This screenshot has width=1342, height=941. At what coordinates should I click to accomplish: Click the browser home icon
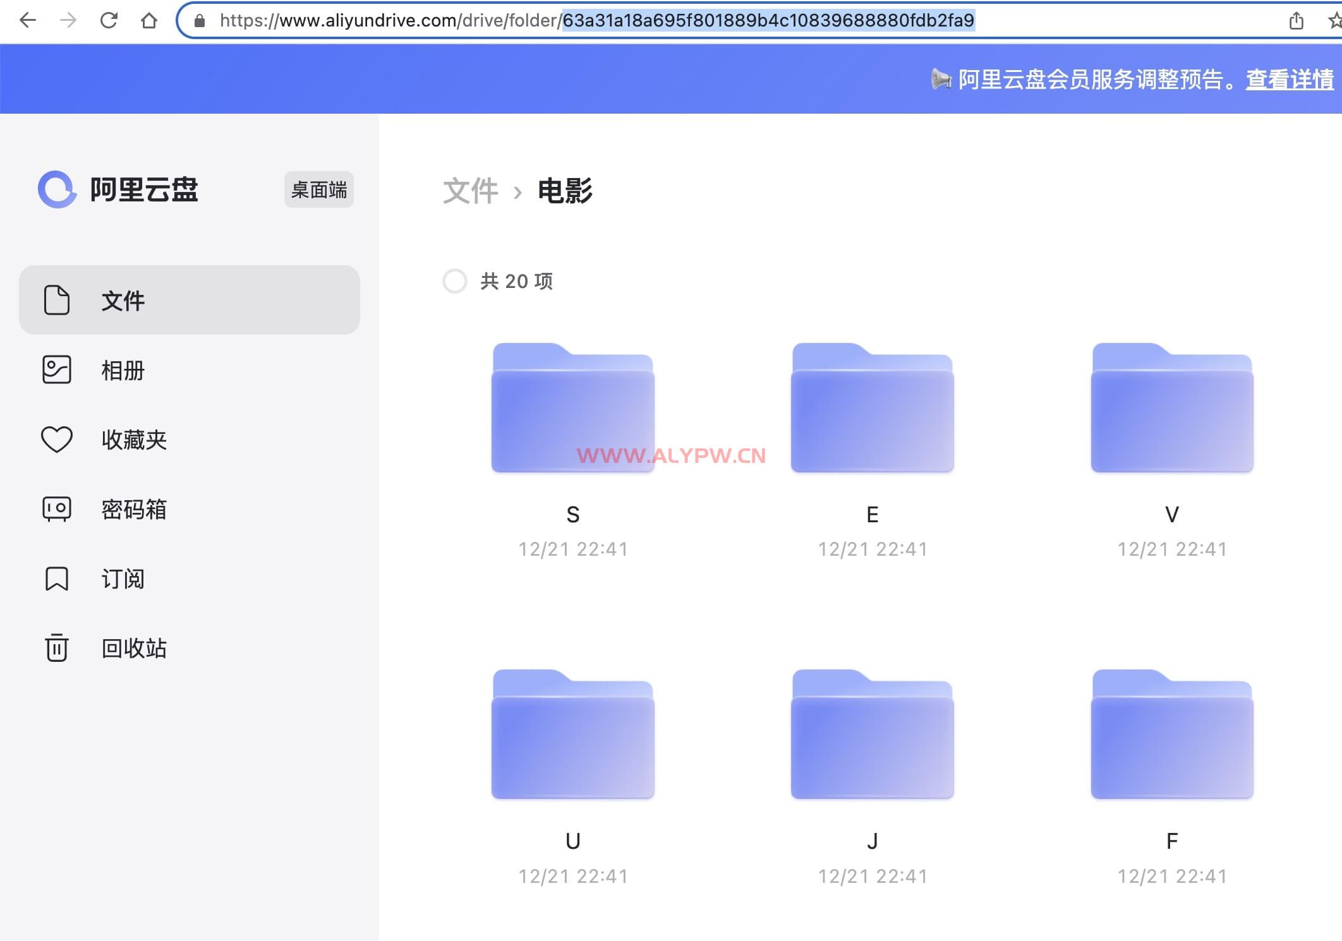pyautogui.click(x=149, y=21)
